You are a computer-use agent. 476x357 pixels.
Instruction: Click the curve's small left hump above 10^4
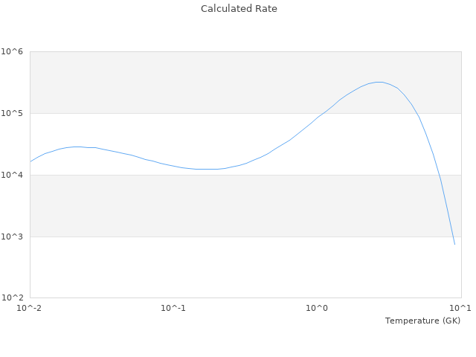(77, 147)
